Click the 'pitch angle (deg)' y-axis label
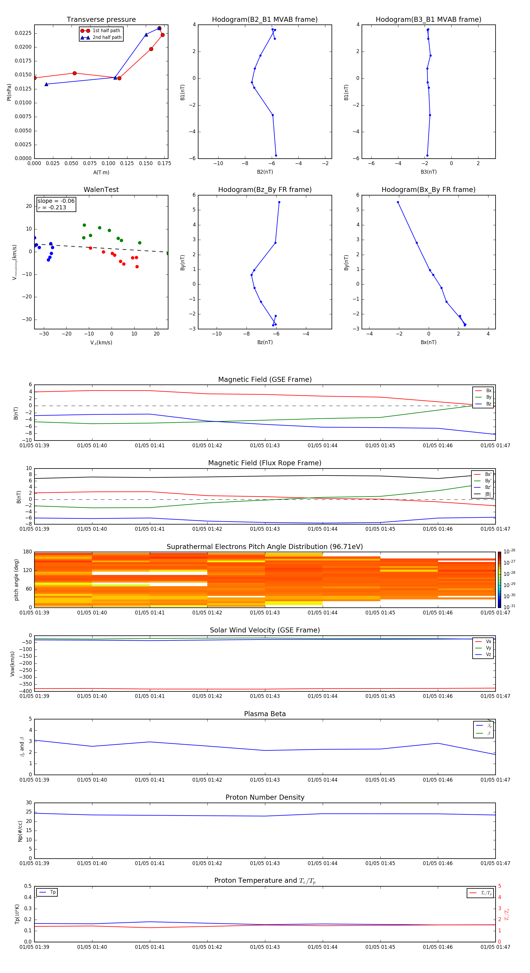 [x=16, y=580]
